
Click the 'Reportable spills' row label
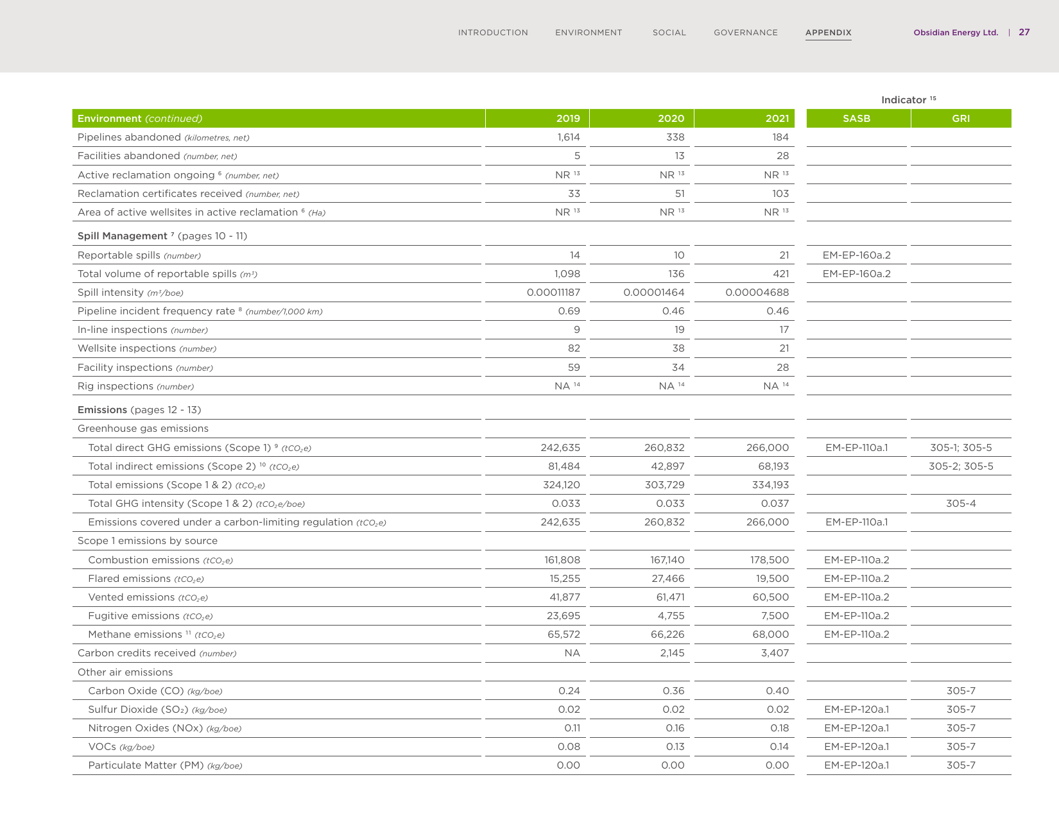139,255
